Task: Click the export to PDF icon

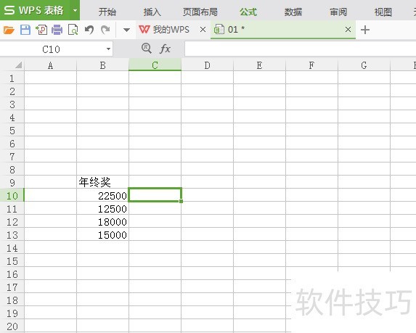Action: point(41,30)
